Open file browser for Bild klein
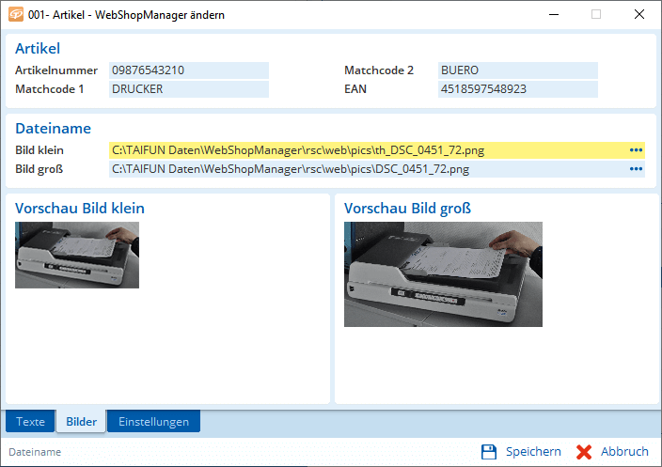This screenshot has width=662, height=467. click(636, 150)
